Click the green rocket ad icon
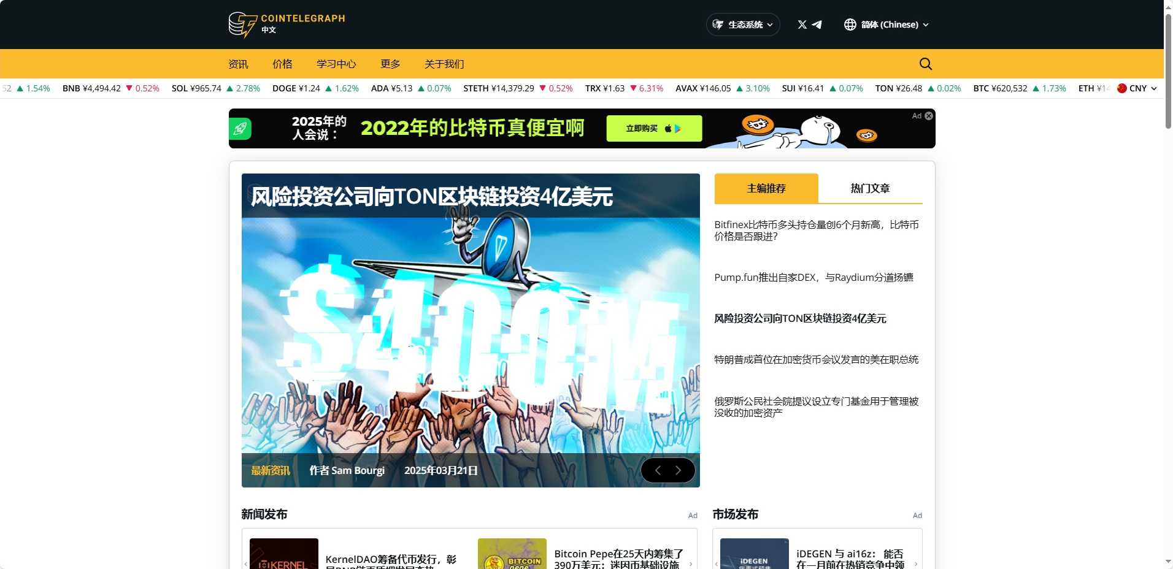This screenshot has height=569, width=1173. point(240,129)
